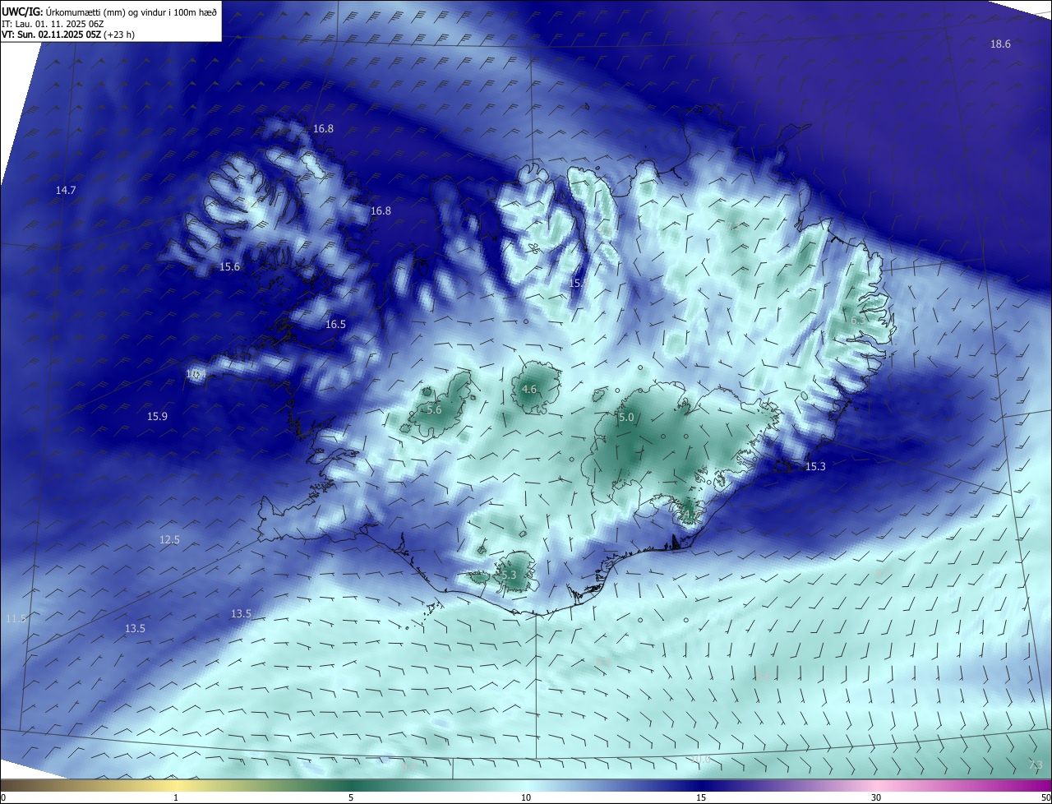Viewport: 1052px width, 804px height.
Task: Click the 4.6 value on the glacier
Action: click(529, 390)
